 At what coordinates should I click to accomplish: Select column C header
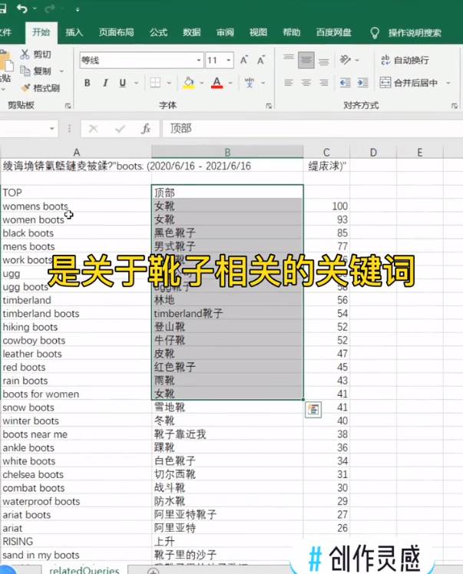[326, 153]
